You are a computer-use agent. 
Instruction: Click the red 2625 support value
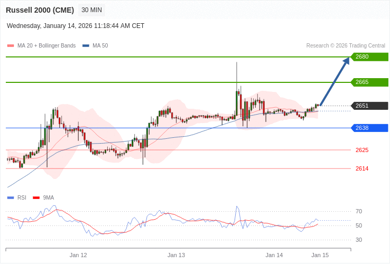tap(362, 150)
